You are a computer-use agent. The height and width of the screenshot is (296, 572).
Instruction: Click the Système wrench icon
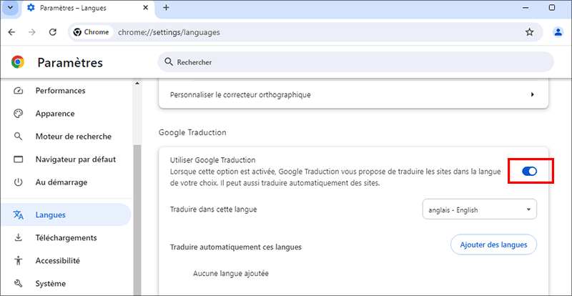coord(18,284)
